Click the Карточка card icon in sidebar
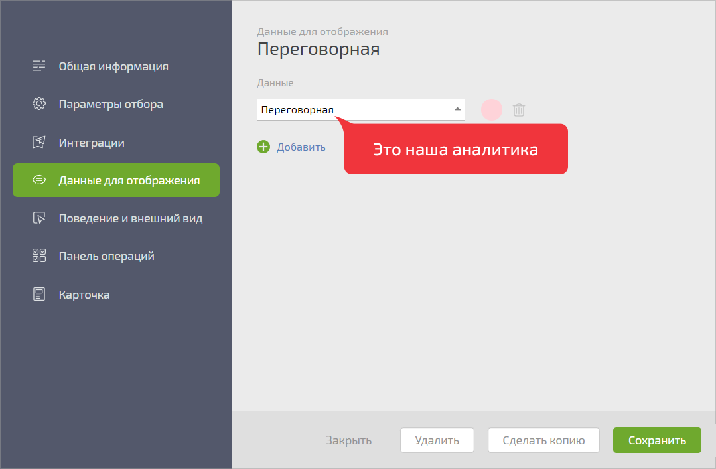Image resolution: width=716 pixels, height=469 pixels. pos(38,294)
